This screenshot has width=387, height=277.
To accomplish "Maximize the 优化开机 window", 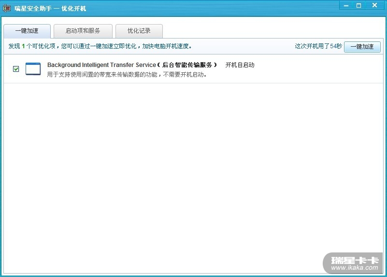I will 358,5.
